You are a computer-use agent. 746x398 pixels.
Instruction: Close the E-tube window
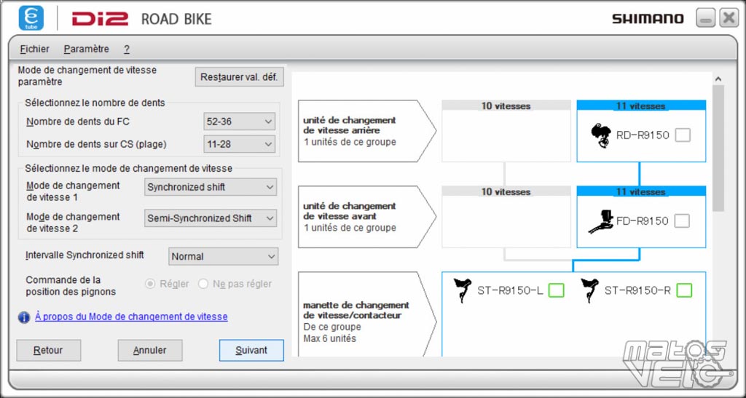(729, 18)
